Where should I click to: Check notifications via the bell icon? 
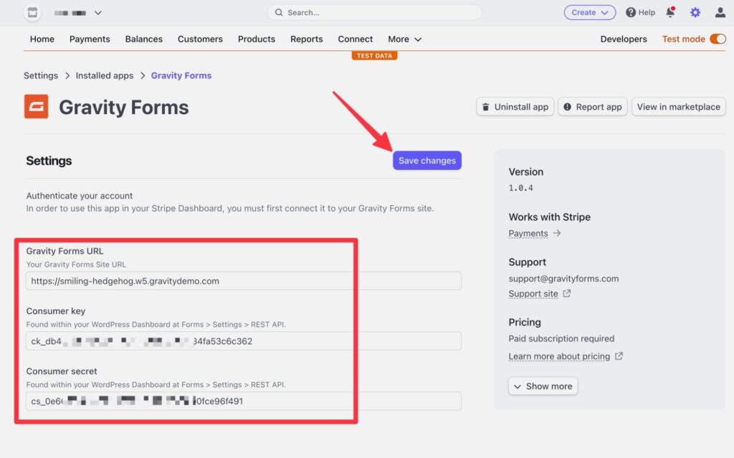pos(669,12)
